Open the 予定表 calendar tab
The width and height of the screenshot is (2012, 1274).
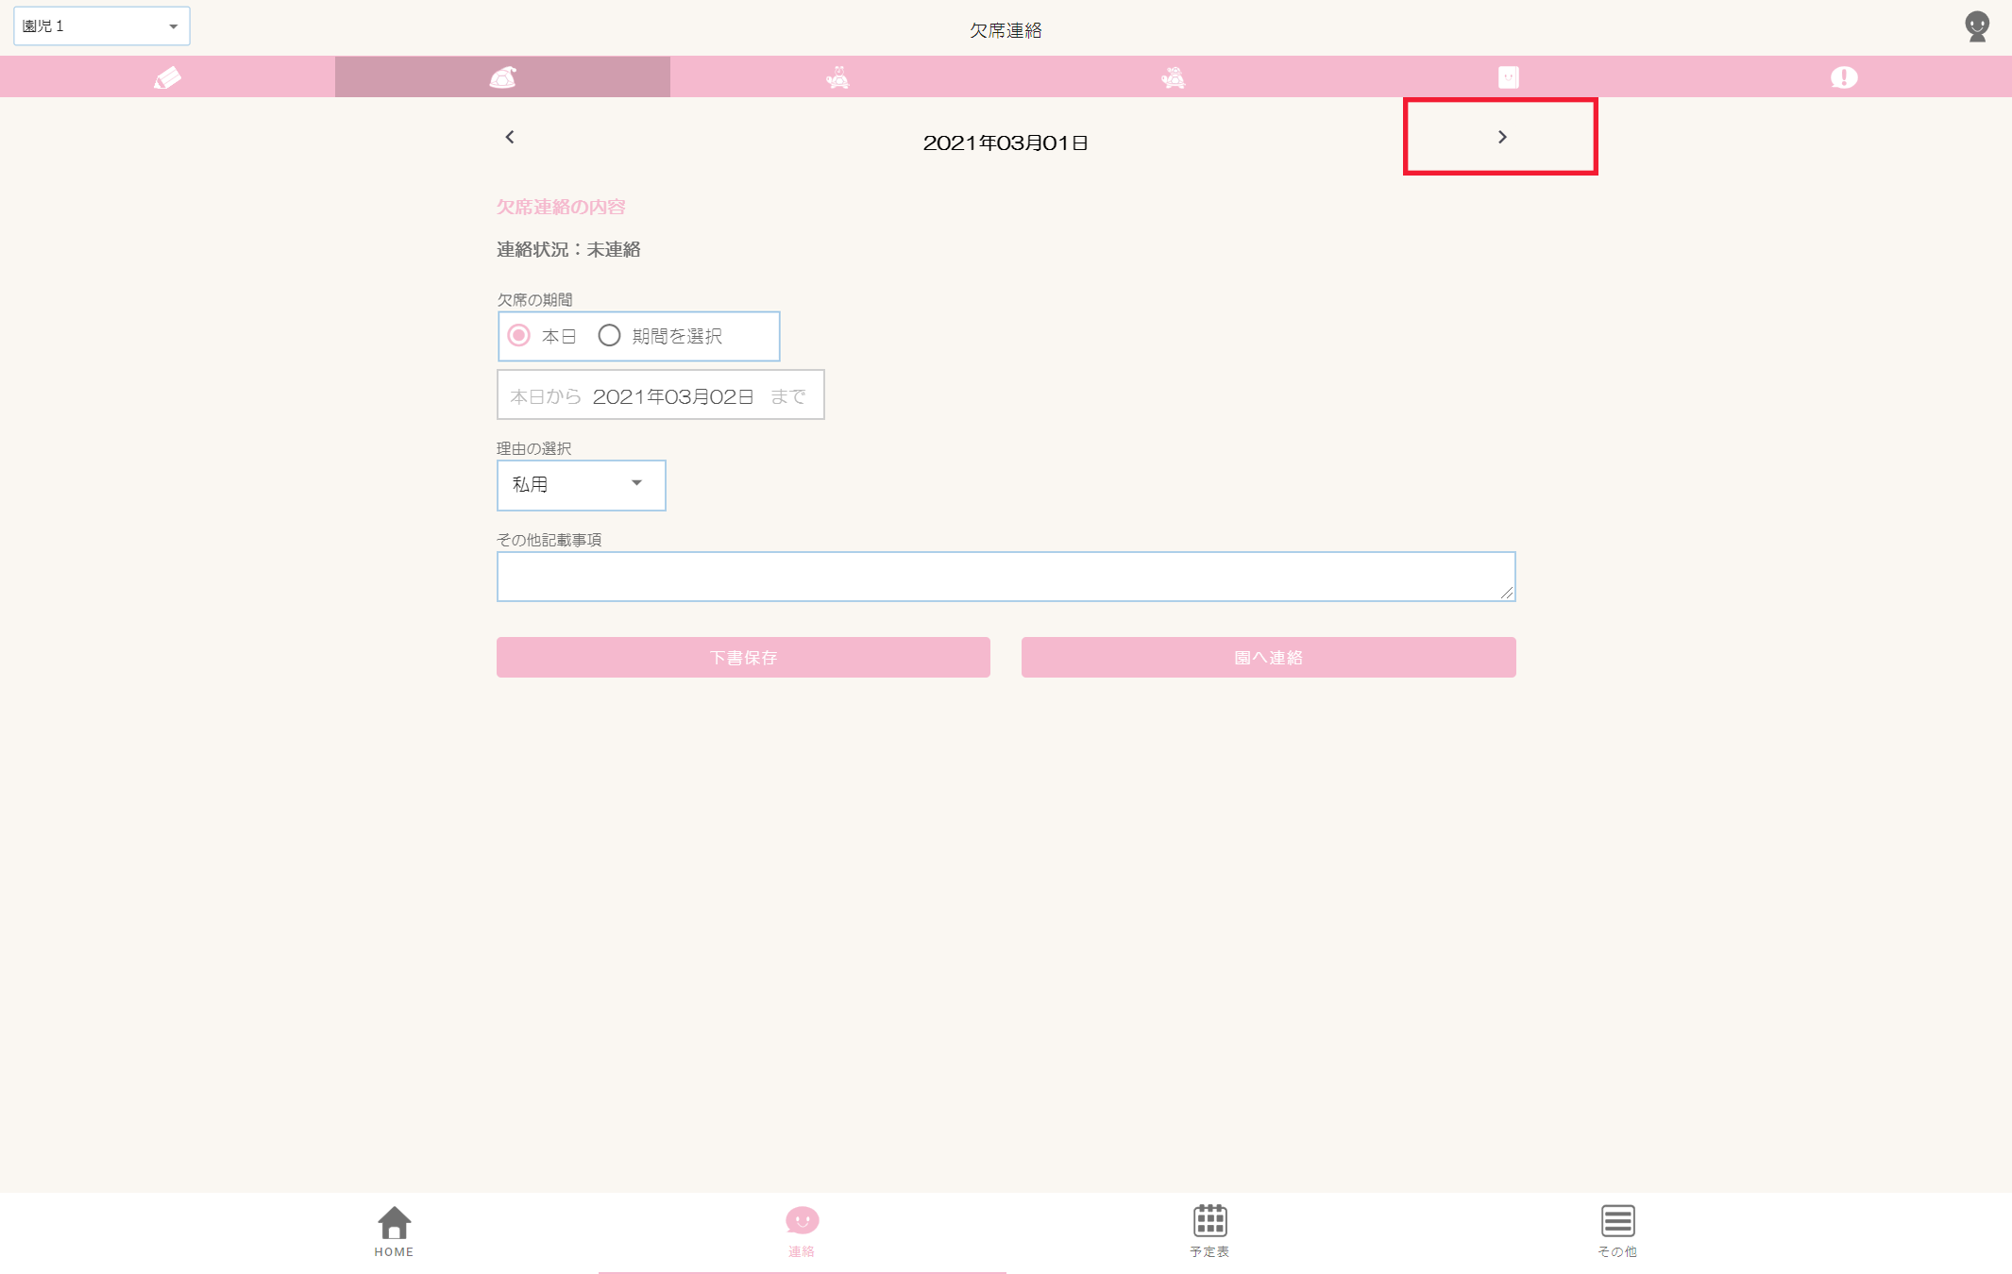pyautogui.click(x=1209, y=1232)
